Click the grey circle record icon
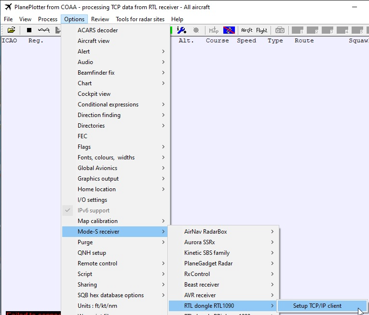This screenshot has width=369, height=315. [x=196, y=30]
